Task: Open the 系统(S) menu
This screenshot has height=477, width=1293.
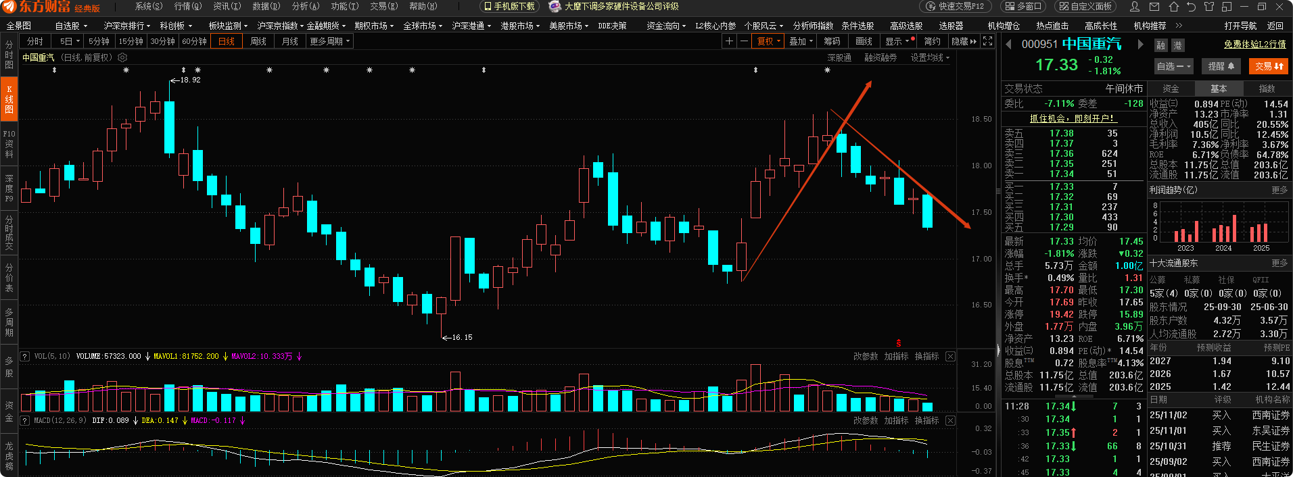Action: click(149, 6)
